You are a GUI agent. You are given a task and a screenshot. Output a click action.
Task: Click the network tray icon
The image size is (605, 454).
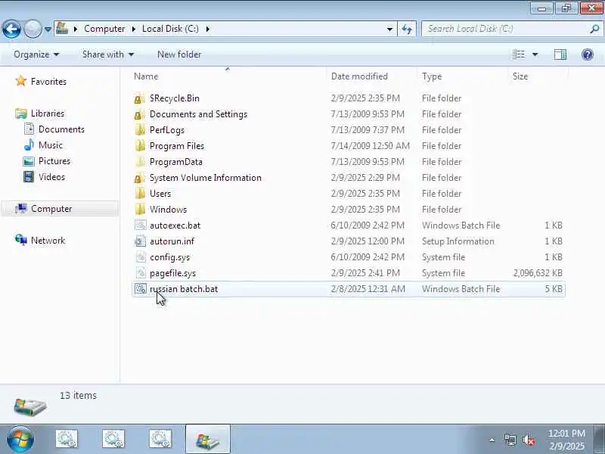(x=510, y=440)
